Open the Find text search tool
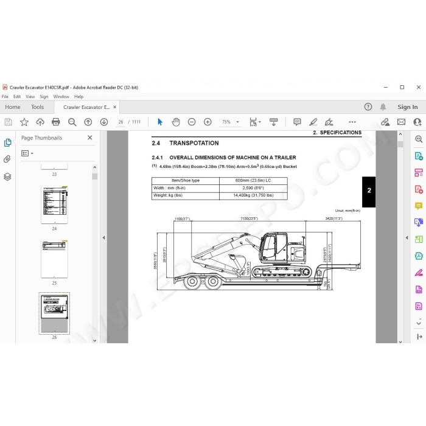 (72, 122)
